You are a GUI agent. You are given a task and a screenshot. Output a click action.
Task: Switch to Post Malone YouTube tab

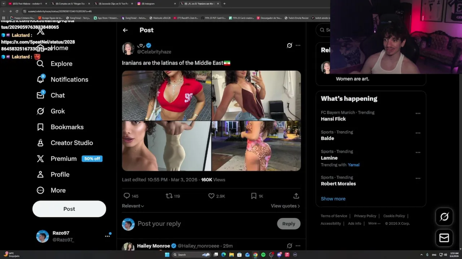pyautogui.click(x=27, y=4)
